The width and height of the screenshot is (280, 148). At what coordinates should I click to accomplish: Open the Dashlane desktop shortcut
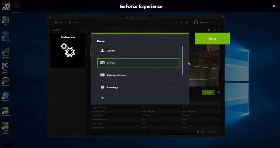coord(6,97)
